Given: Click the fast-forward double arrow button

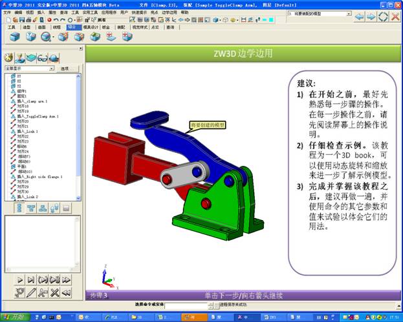Looking at the screenshot, I should pyautogui.click(x=66, y=280).
